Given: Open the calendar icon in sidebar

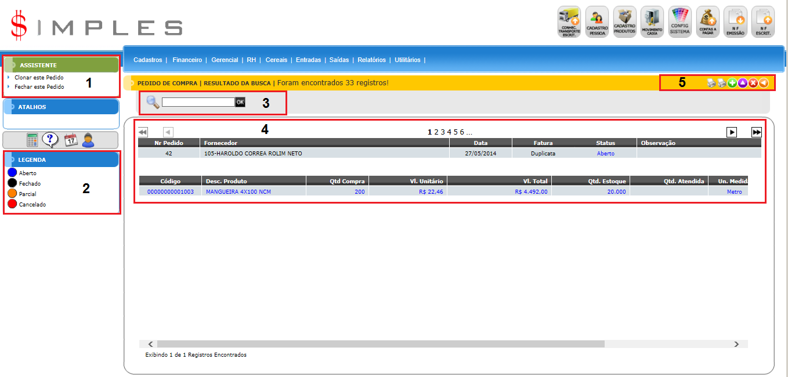Looking at the screenshot, I should tap(71, 140).
